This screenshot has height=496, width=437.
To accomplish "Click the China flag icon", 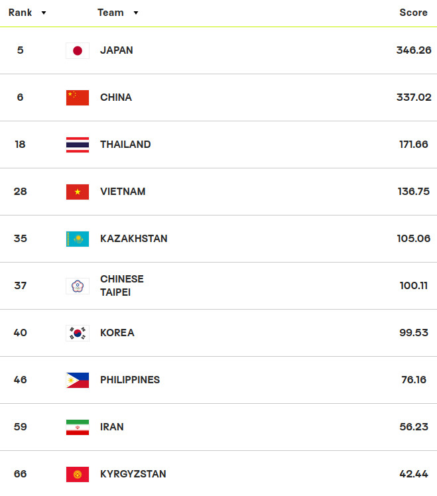I will [78, 97].
